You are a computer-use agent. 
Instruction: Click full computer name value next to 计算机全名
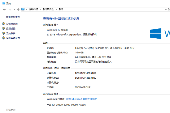tap(86, 78)
